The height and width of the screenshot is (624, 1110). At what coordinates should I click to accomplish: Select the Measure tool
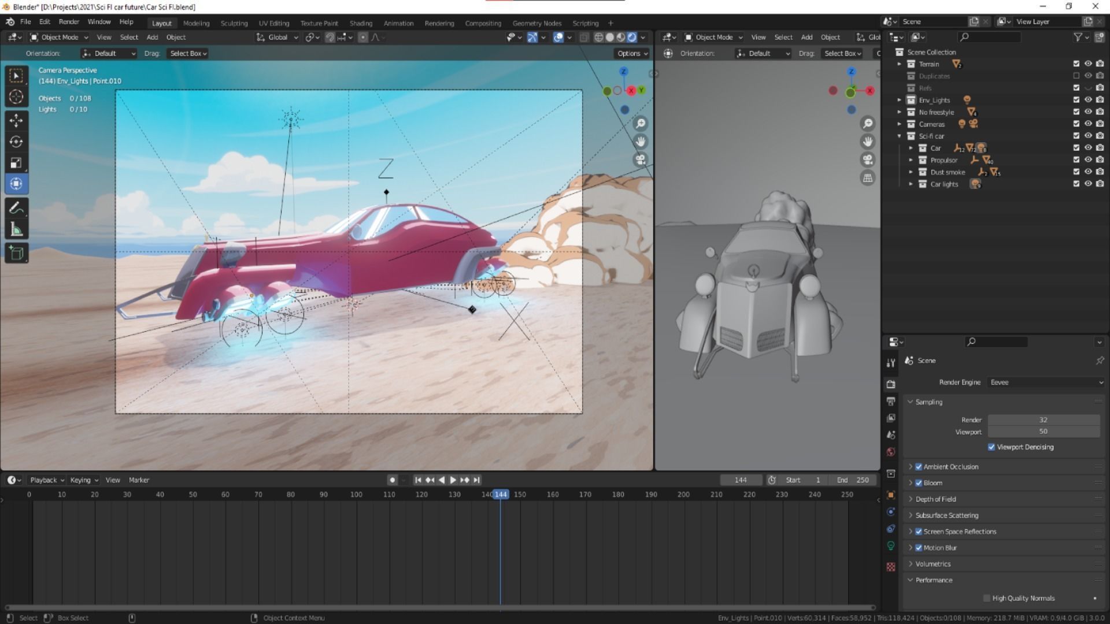16,230
